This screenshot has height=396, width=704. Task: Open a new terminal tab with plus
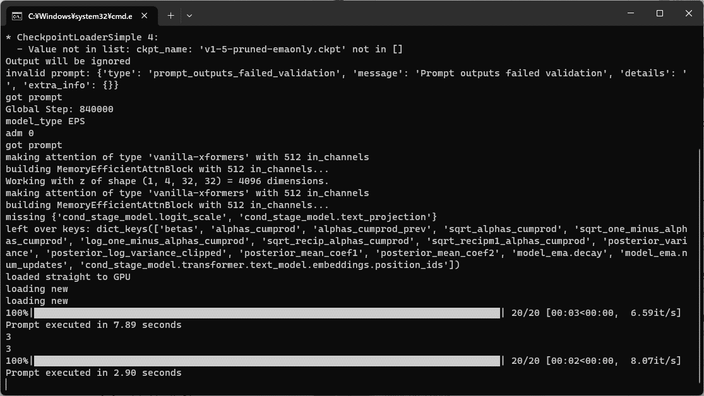click(170, 16)
